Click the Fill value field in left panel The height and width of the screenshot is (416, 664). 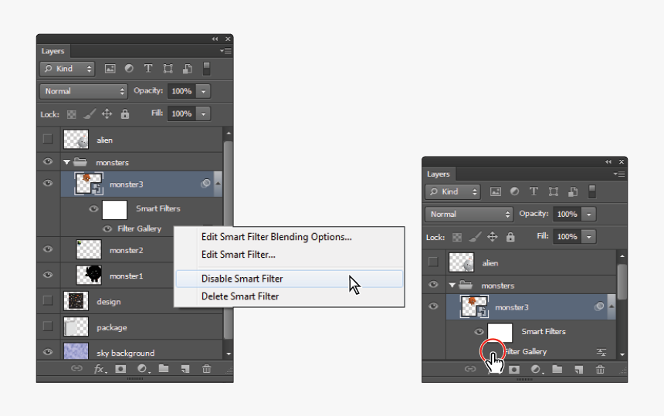coord(181,113)
